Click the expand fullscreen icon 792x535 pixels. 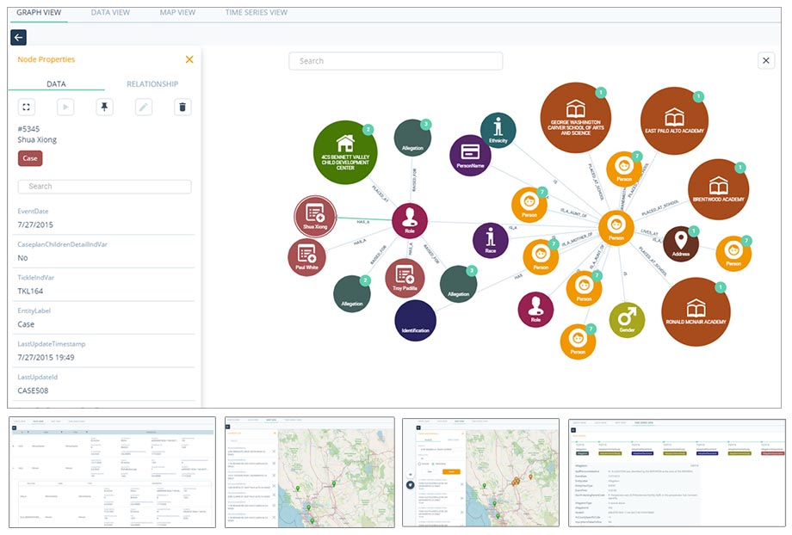(27, 107)
